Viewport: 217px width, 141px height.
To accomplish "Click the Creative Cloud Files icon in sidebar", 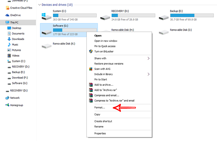I will [7, 8].
